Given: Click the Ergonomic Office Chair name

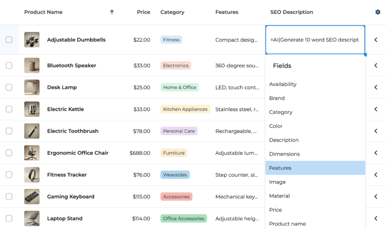Looking at the screenshot, I should click(x=77, y=153).
